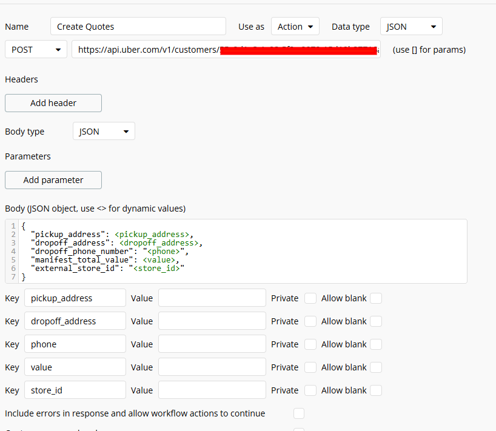Open the Use as Action dropdown
Screen dimensions: 496x431
coord(295,26)
